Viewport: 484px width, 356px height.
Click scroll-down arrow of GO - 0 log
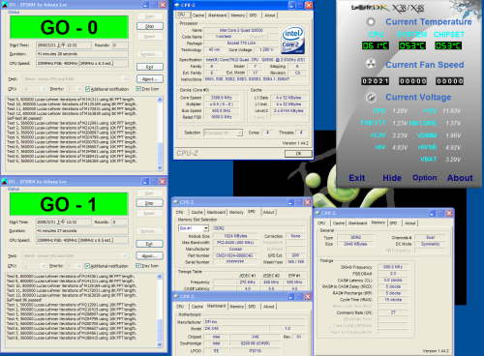coord(160,167)
